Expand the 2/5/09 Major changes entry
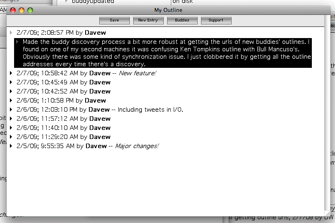The image size is (335, 223). (11, 146)
